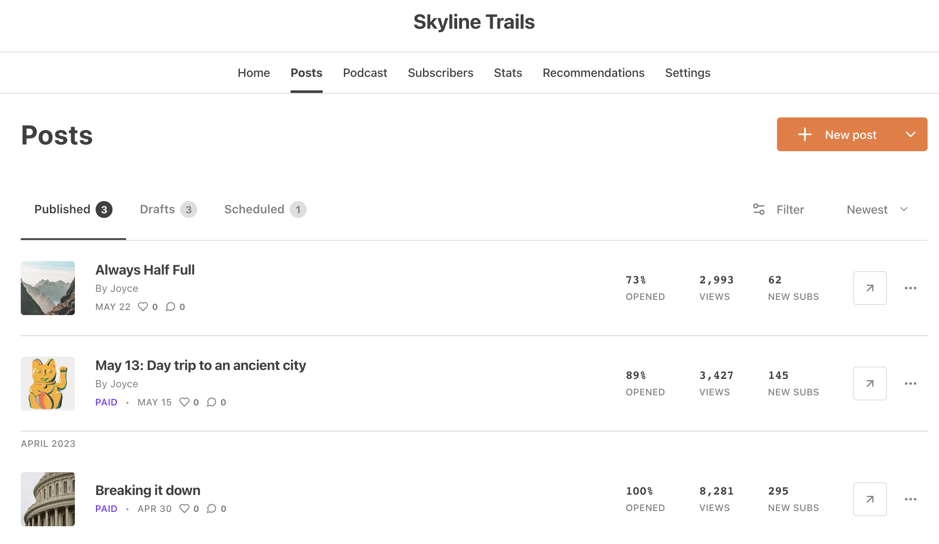Open external link for 'May 13' post
The image size is (939, 544).
tap(870, 384)
